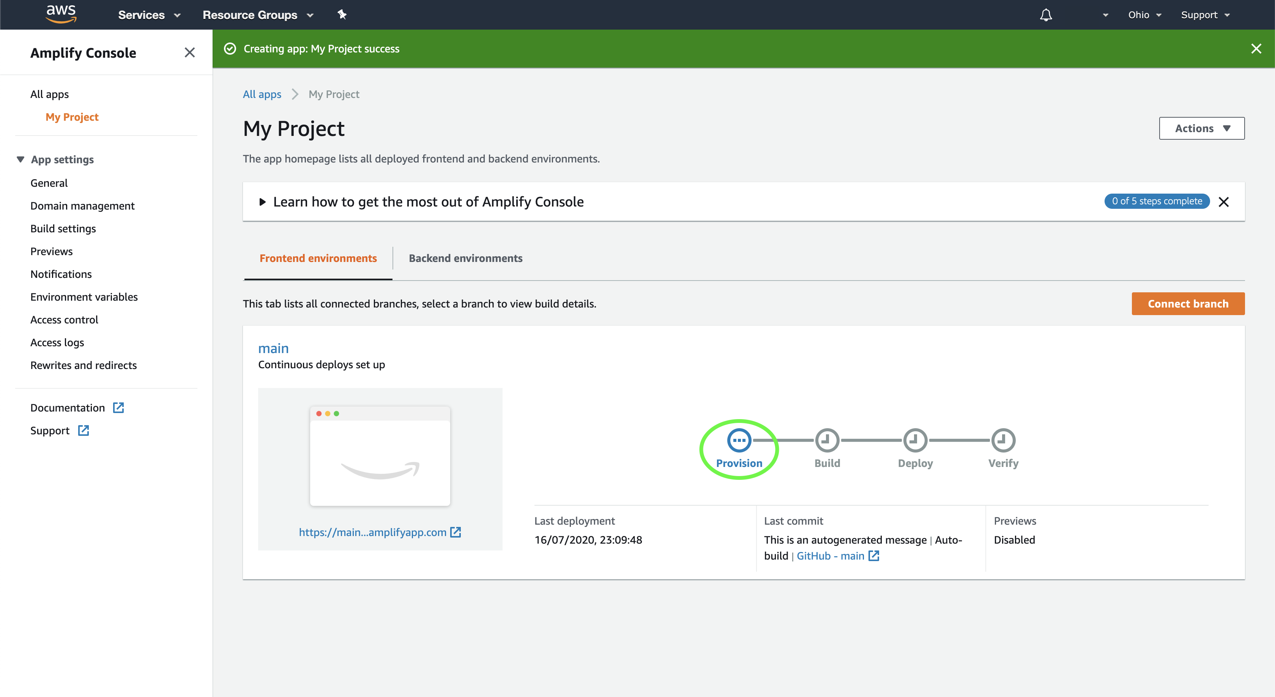Viewport: 1275px width, 697px height.
Task: Click the GitHub external link icon
Action: 874,555
